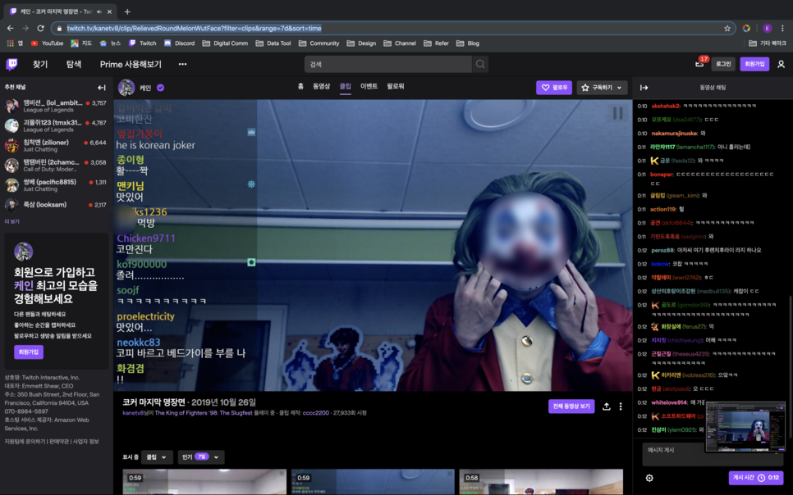Switch to the 홈 channel tab

pyautogui.click(x=300, y=86)
